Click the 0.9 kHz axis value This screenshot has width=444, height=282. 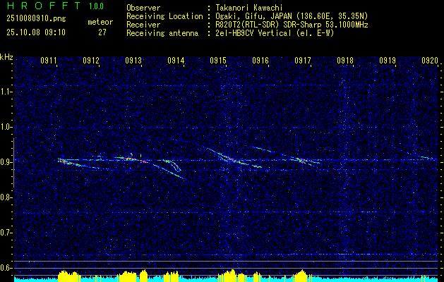pos(6,162)
